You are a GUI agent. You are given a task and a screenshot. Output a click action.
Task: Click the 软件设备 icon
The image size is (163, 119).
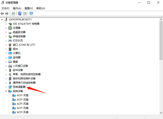click(10, 70)
